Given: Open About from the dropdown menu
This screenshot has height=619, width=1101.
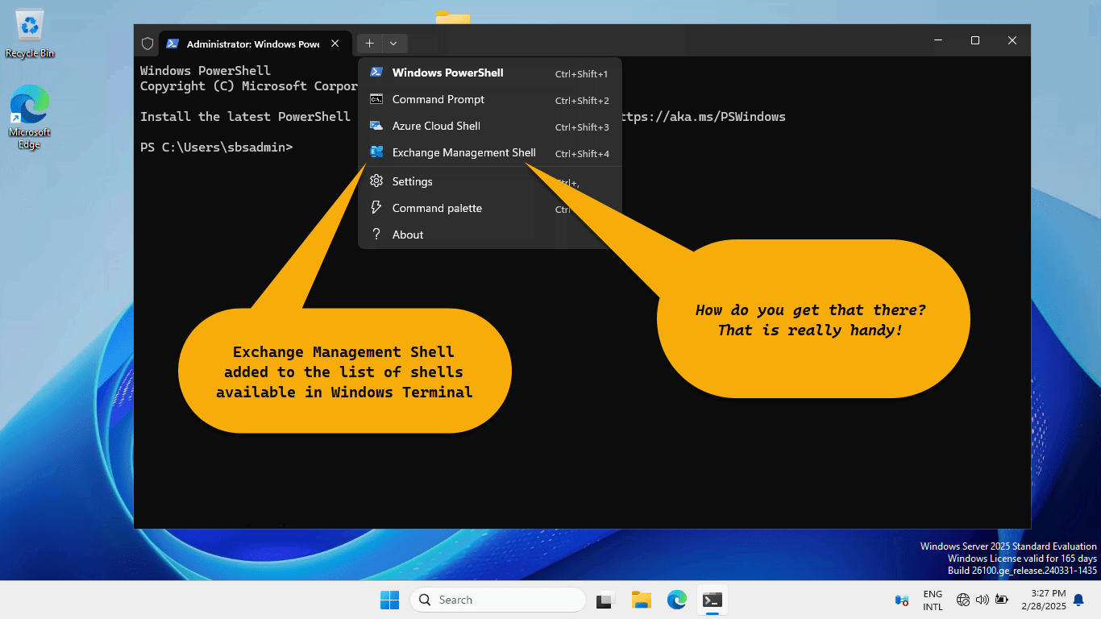Looking at the screenshot, I should click(490, 235).
